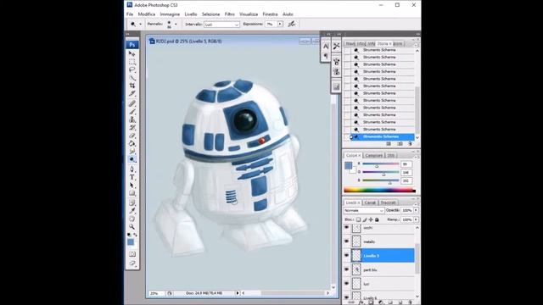Viewport: 543px width, 305px height.
Task: Select the Path Selection tool
Action: coord(132,186)
